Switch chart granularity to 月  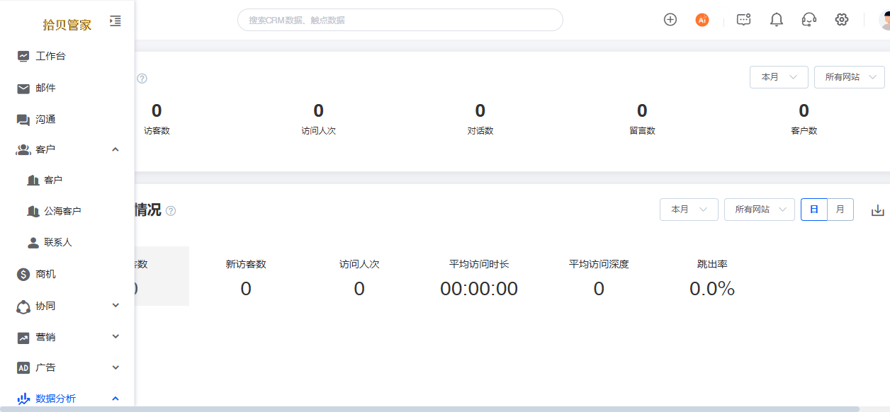point(840,210)
